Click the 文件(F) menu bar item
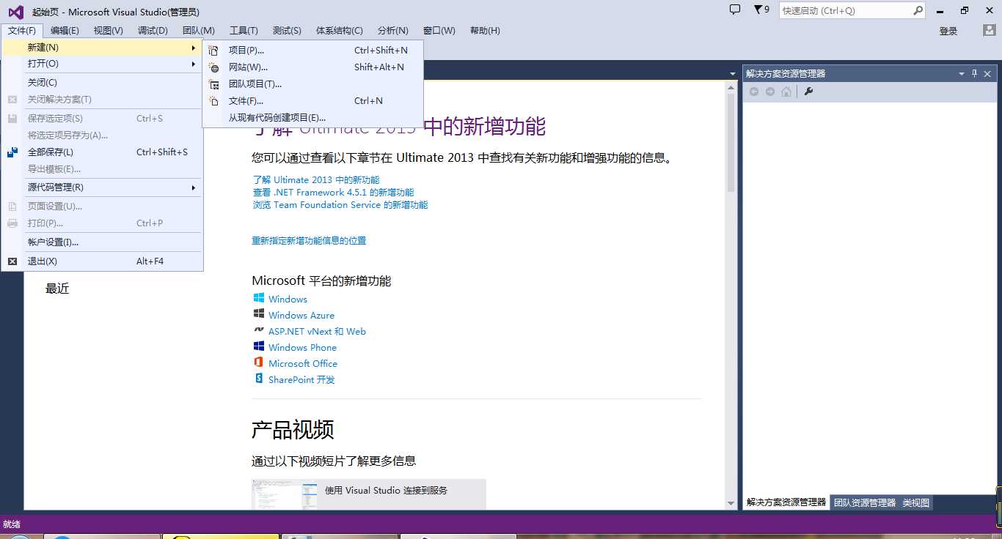This screenshot has height=539, width=1002. (22, 31)
